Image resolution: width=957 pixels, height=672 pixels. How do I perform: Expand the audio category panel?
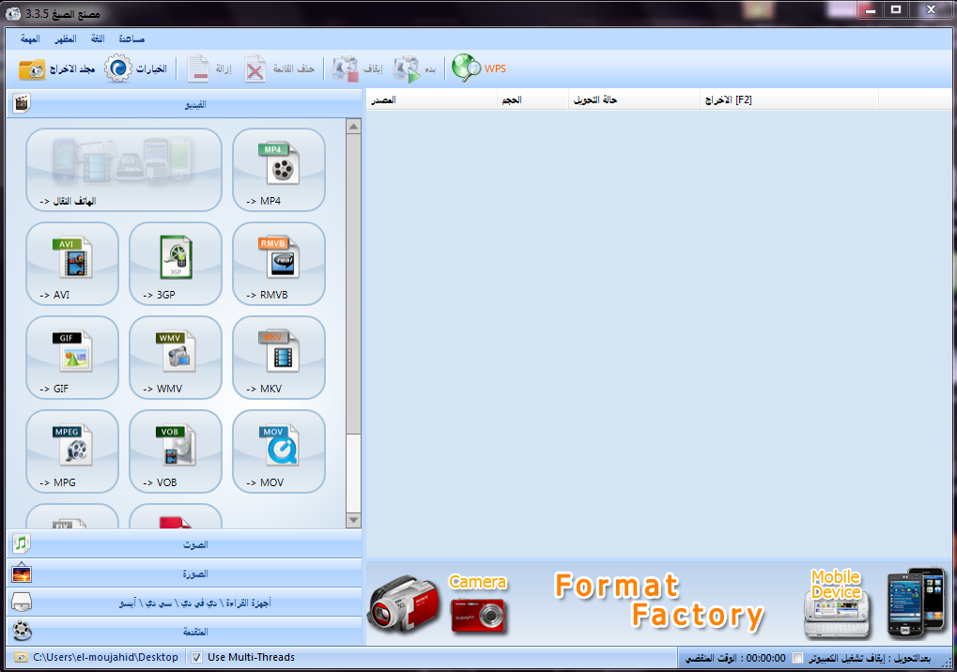click(x=184, y=544)
